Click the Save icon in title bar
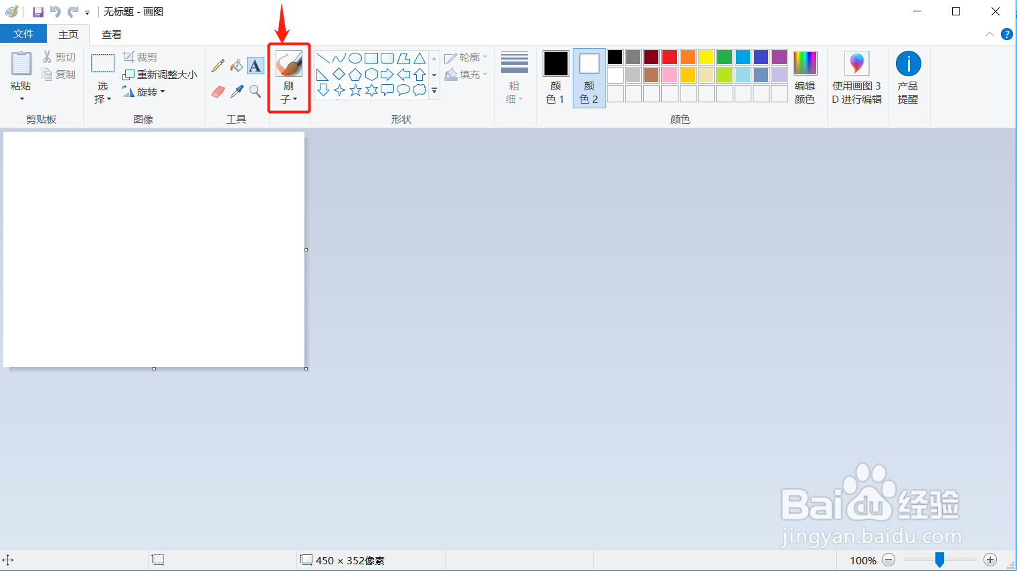The image size is (1017, 571). point(38,12)
